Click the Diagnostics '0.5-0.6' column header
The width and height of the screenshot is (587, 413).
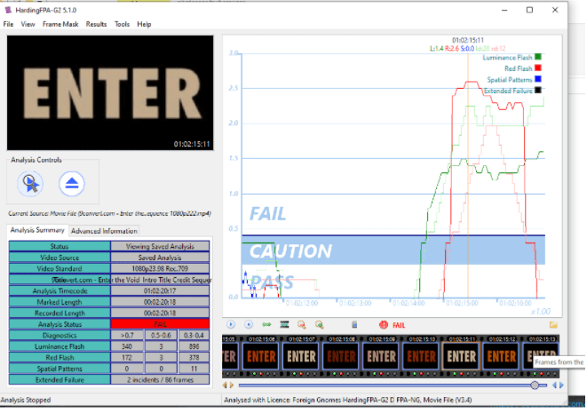click(161, 336)
